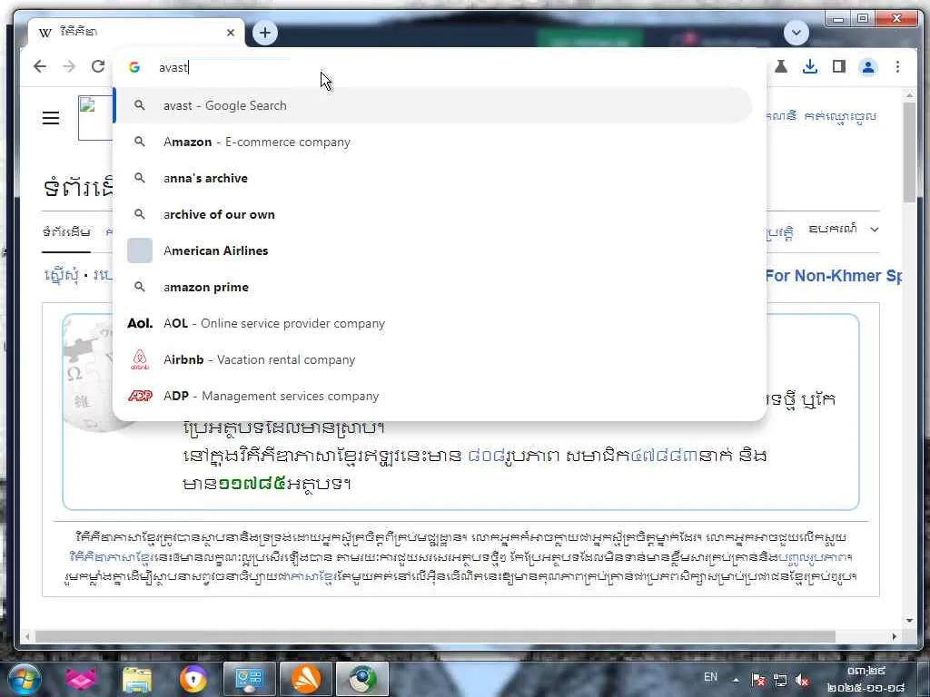The height and width of the screenshot is (697, 930).
Task: Select the 'avast - Google Search' suggestion
Action: click(x=433, y=105)
